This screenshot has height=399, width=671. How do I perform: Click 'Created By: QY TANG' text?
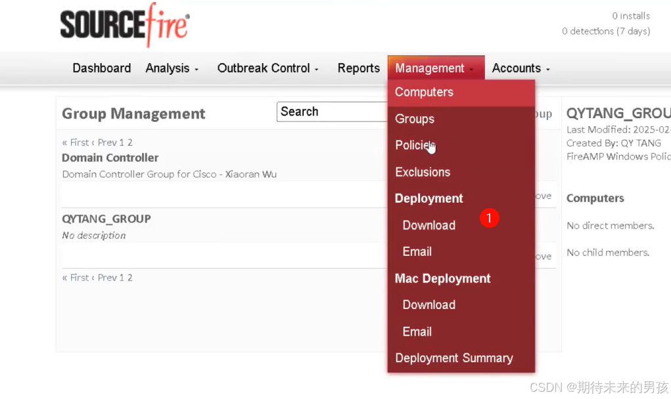point(614,143)
